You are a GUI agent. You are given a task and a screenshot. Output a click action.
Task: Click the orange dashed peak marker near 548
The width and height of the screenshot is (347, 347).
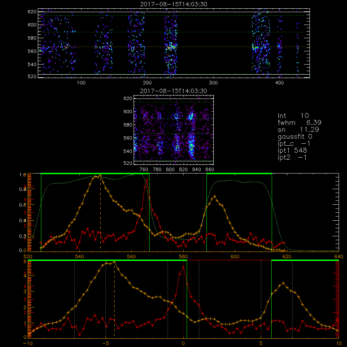[x=100, y=213]
